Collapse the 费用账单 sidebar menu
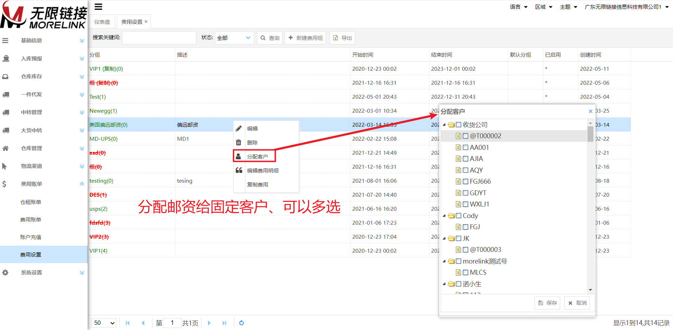 43,184
